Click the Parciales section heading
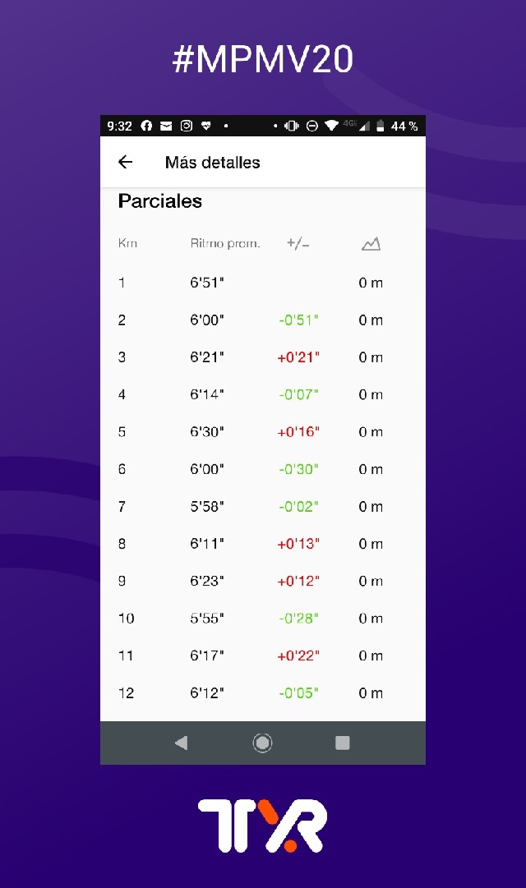This screenshot has width=526, height=888. tap(160, 201)
